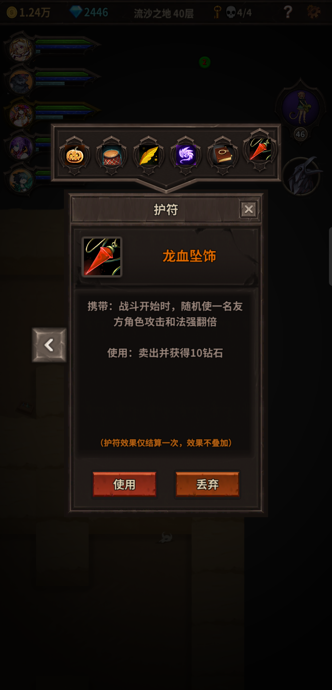Click the 丢弃 discard button

(207, 484)
